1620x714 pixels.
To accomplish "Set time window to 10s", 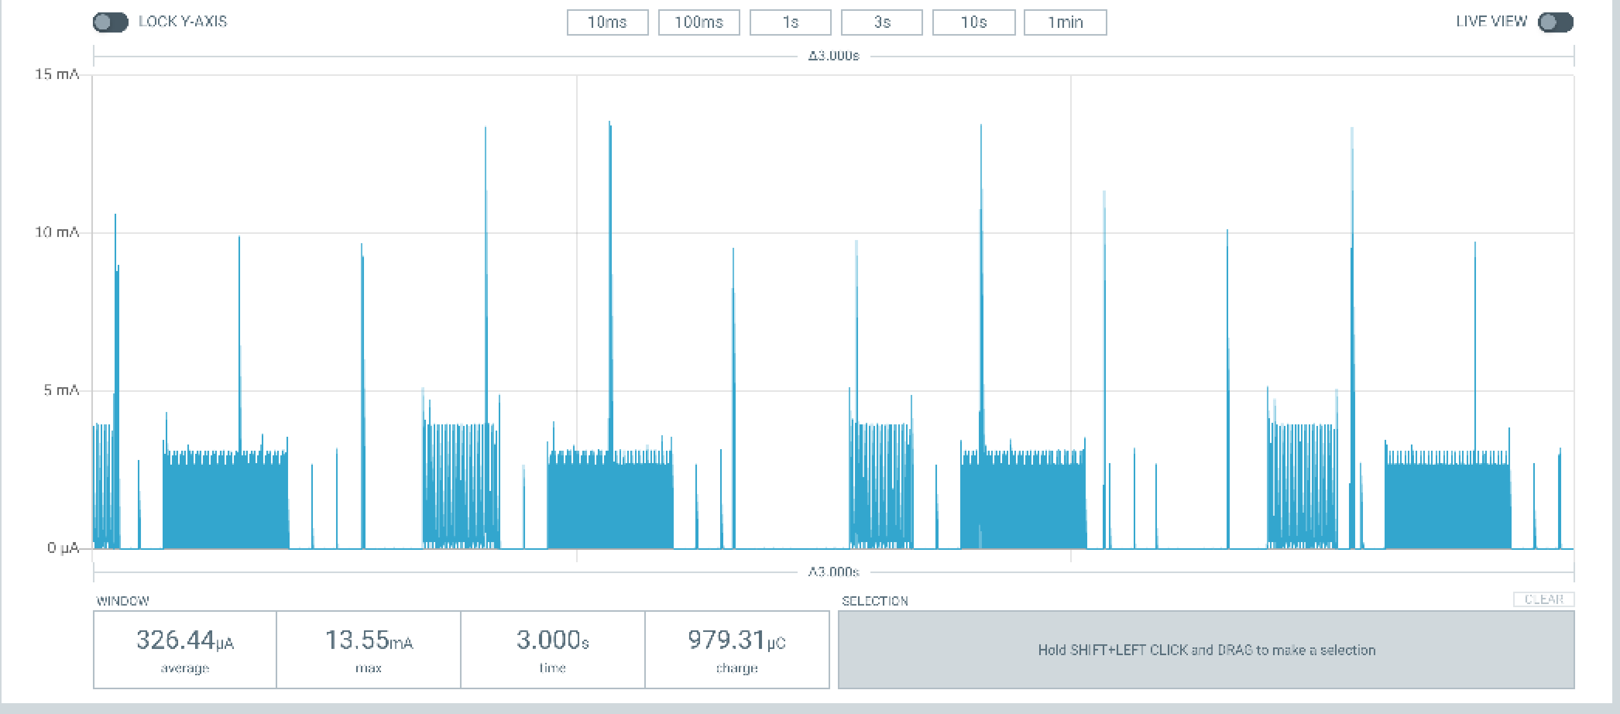I will coord(974,23).
